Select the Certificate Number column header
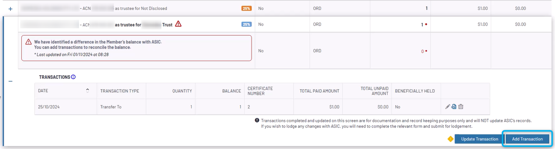Viewport: 555px width, 149px height. click(x=260, y=91)
